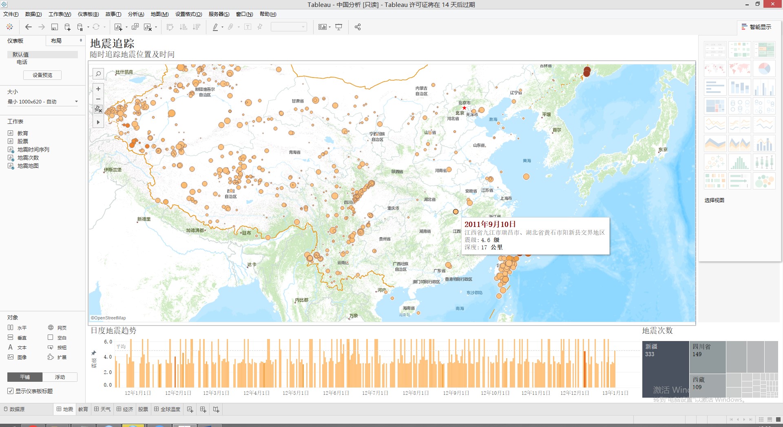Toggle Show dashboard title checkbox
The image size is (783, 427).
11,391
